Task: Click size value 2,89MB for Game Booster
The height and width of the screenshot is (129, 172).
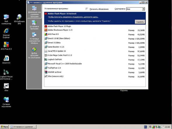Action: click(x=141, y=47)
